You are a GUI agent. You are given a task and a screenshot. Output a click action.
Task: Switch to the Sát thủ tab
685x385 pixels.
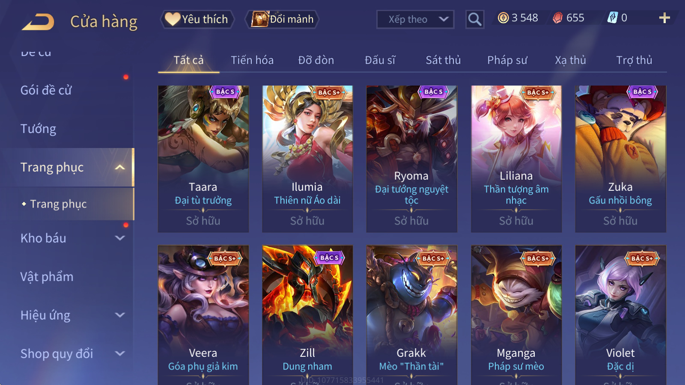tap(443, 60)
